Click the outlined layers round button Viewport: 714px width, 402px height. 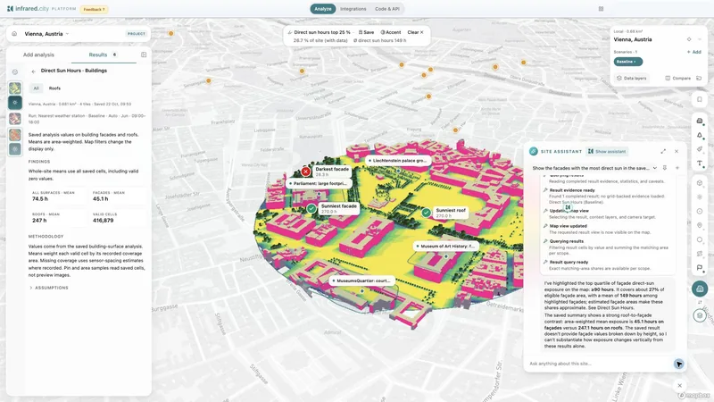click(700, 315)
